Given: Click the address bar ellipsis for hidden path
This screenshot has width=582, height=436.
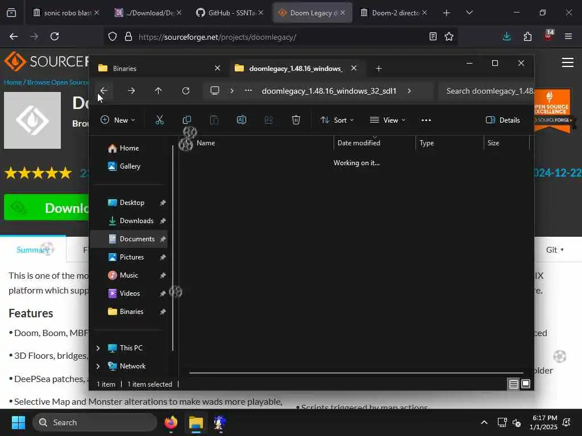Looking at the screenshot, I should tap(248, 91).
